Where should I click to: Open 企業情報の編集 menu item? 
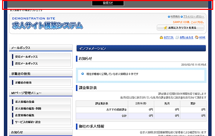click(41, 115)
